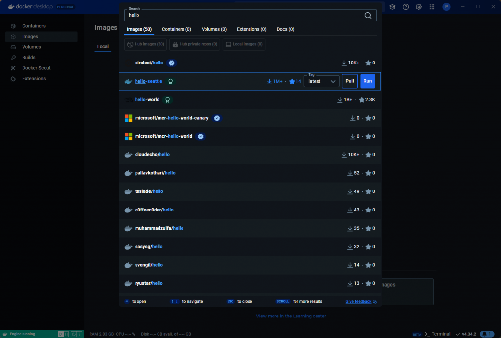This screenshot has width=501, height=338.
Task: Click the Extensions puzzle icon in sidebar
Action: tap(13, 79)
